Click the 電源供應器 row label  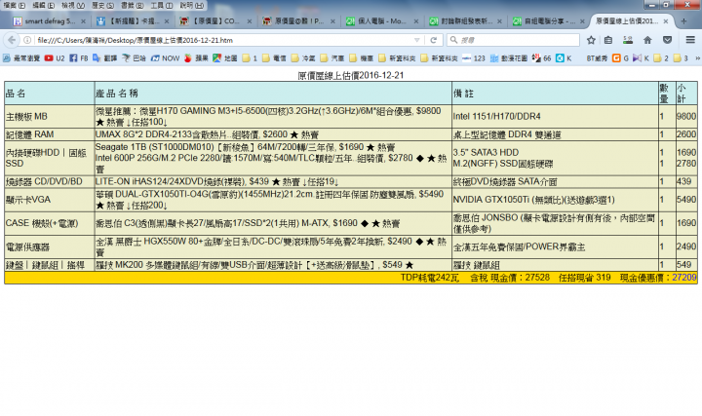click(x=27, y=246)
